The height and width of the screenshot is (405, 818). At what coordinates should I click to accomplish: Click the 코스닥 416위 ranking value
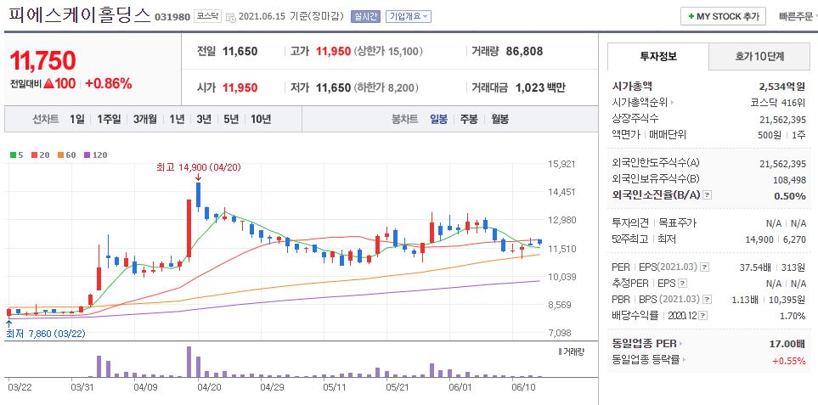coord(778,102)
